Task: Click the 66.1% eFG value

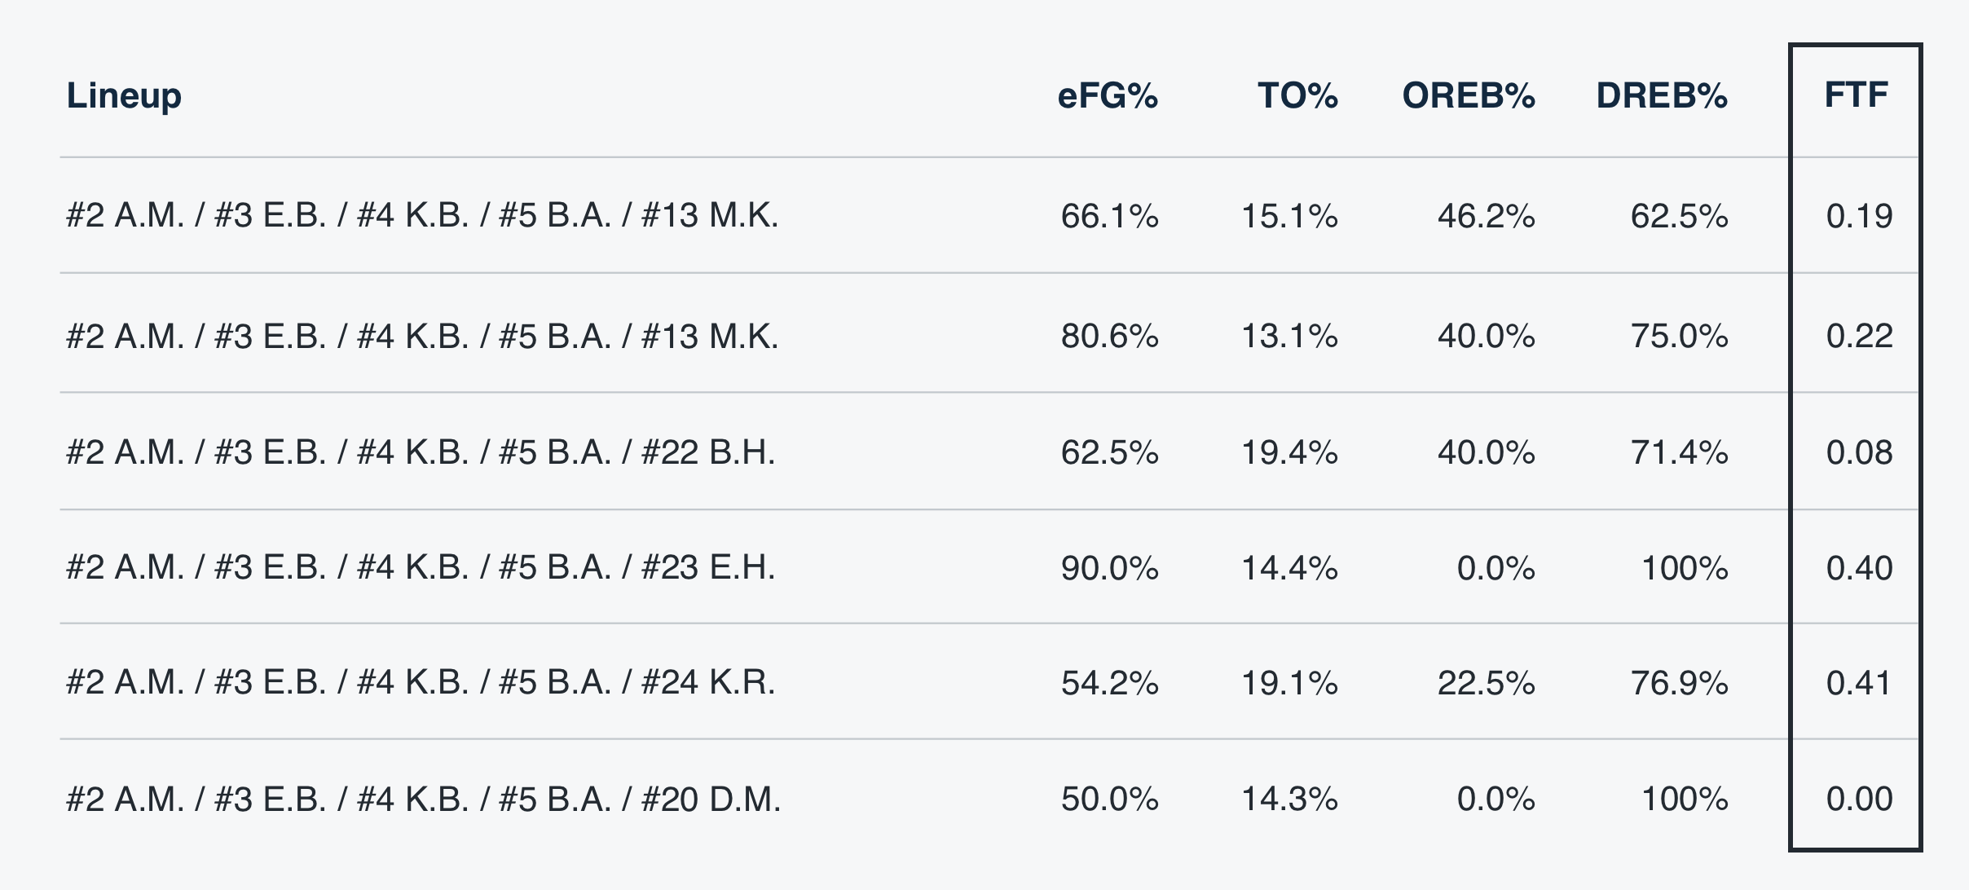Action: [x=1109, y=216]
